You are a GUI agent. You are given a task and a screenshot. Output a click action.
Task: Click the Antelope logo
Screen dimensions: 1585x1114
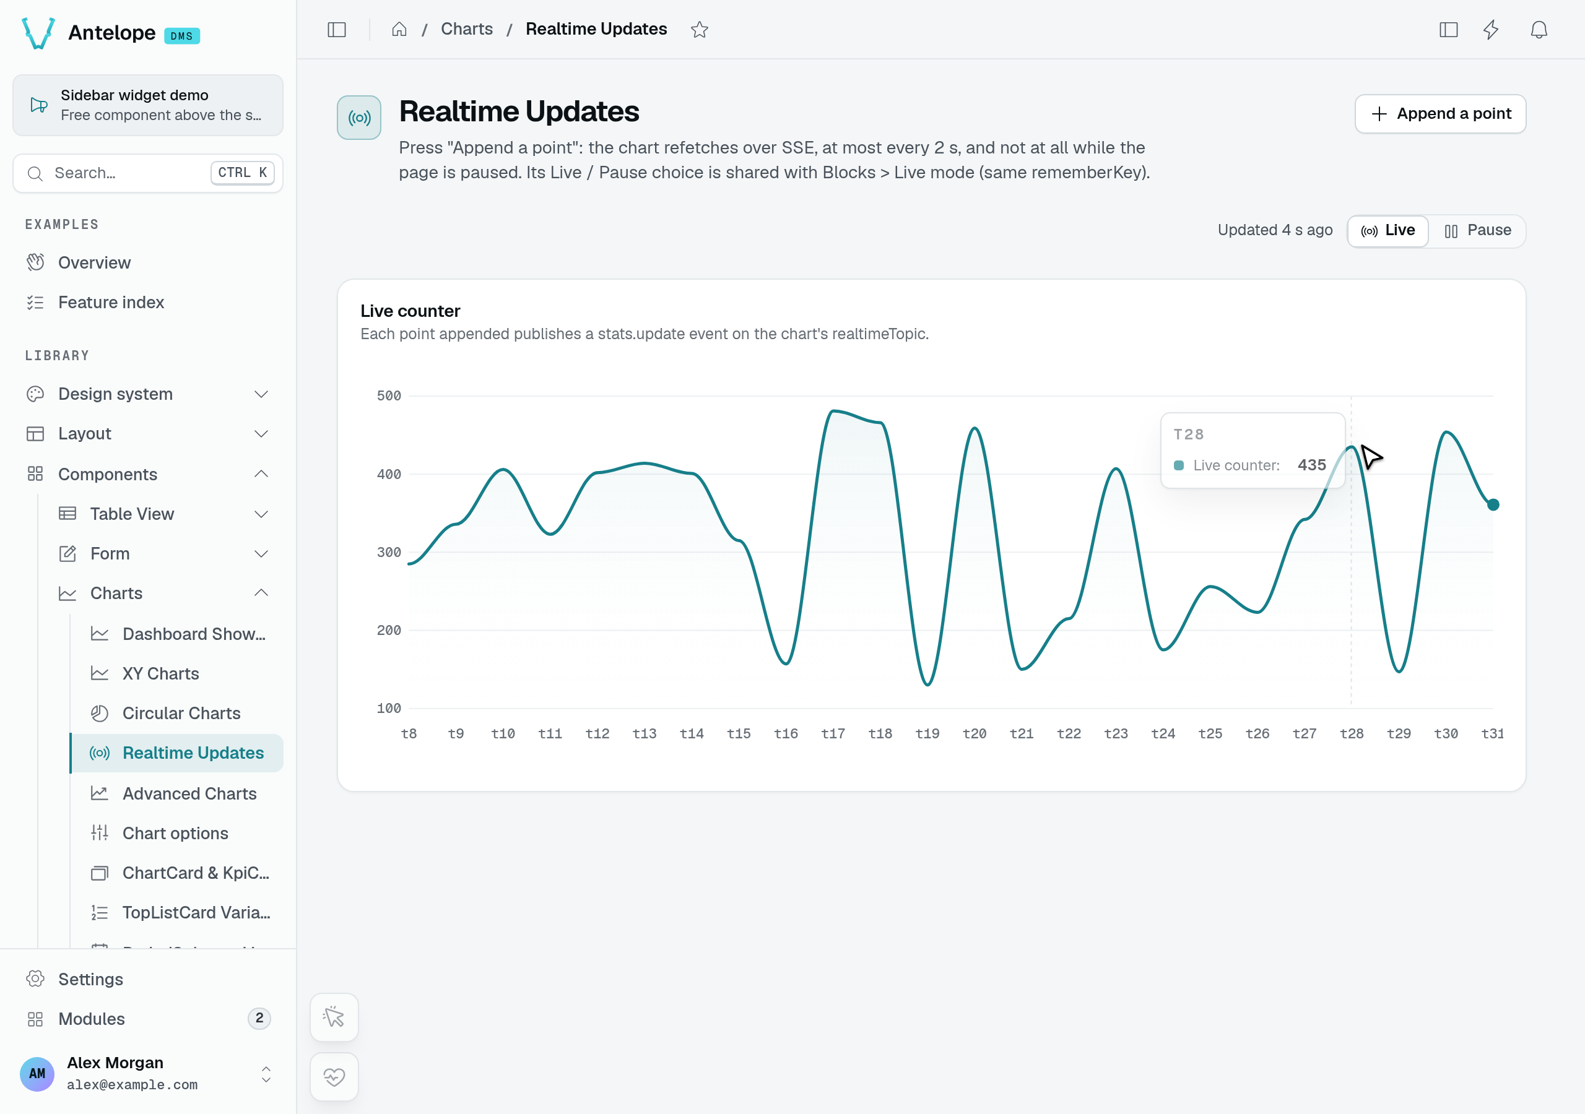click(38, 33)
